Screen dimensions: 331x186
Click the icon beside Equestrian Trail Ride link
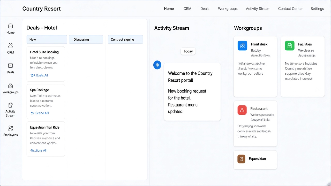click(32, 150)
